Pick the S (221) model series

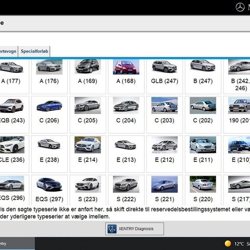165,190
